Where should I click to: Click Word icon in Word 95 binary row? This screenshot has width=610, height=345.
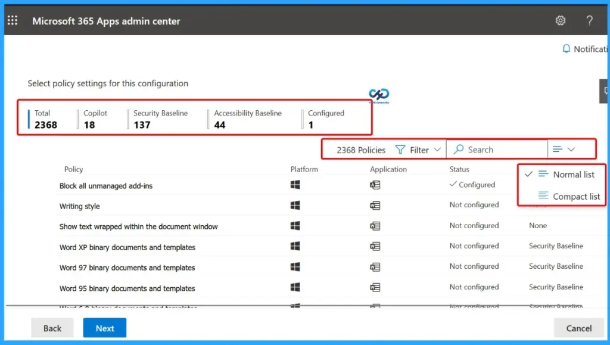tap(375, 287)
